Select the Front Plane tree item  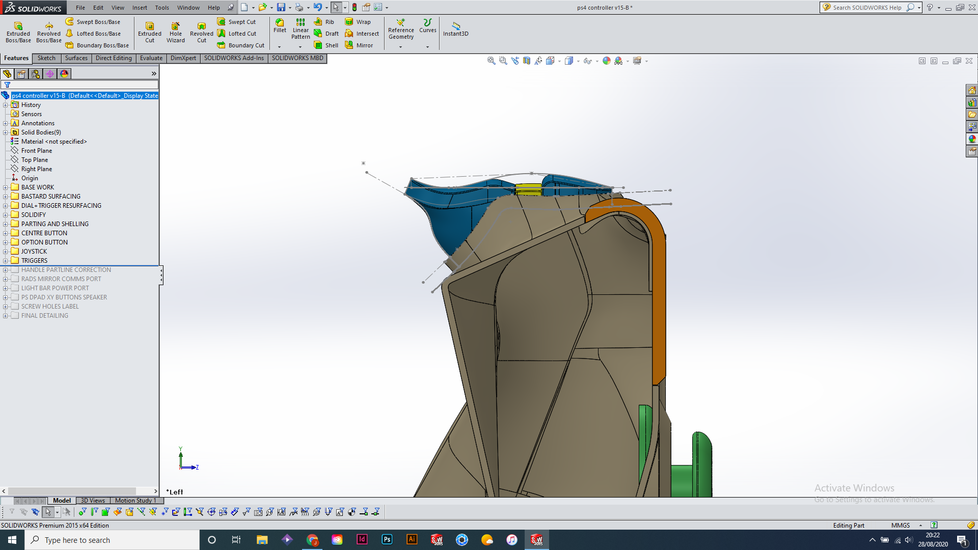tap(37, 151)
